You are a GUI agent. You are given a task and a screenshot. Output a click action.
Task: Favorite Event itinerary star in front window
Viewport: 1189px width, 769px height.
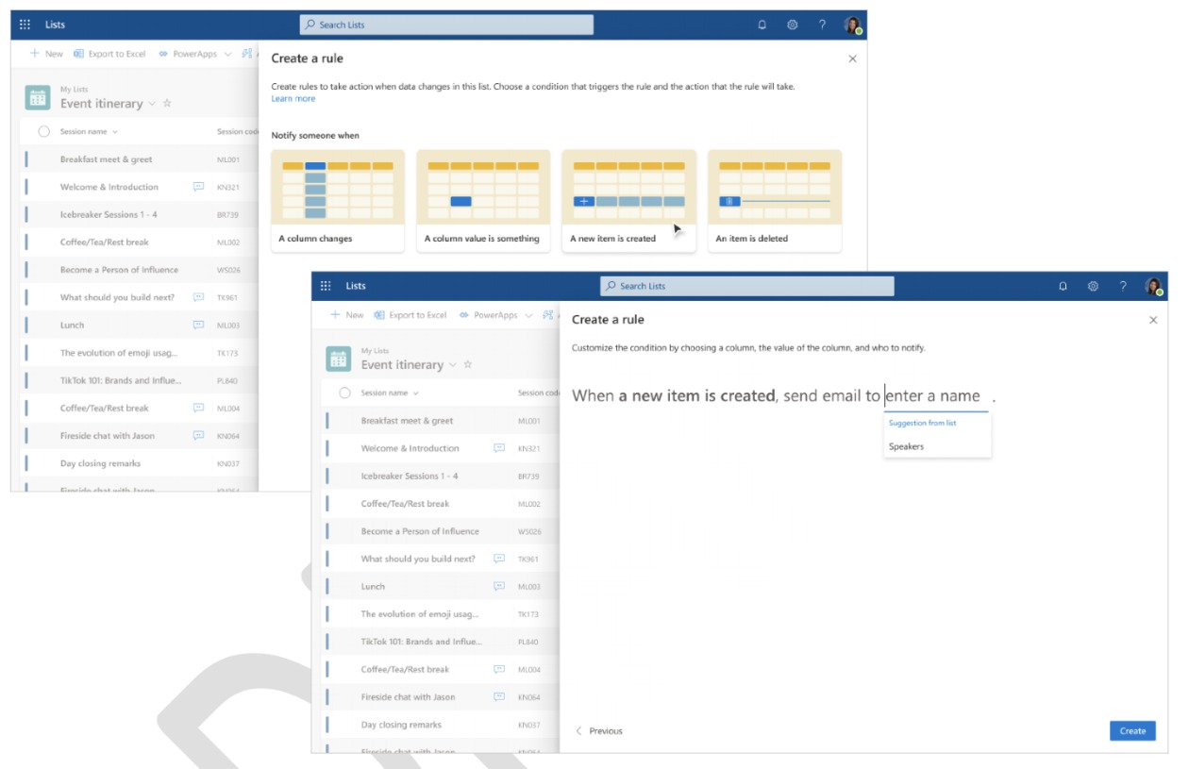click(468, 365)
